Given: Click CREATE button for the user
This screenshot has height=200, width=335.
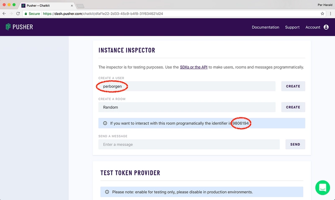Looking at the screenshot, I should coord(293,86).
